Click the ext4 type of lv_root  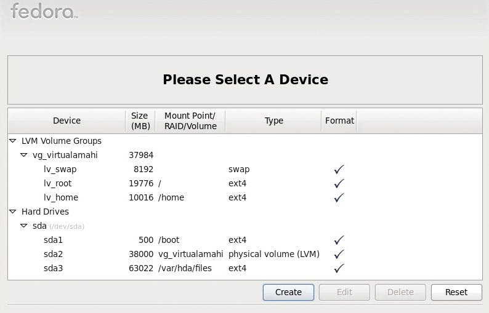coord(237,183)
